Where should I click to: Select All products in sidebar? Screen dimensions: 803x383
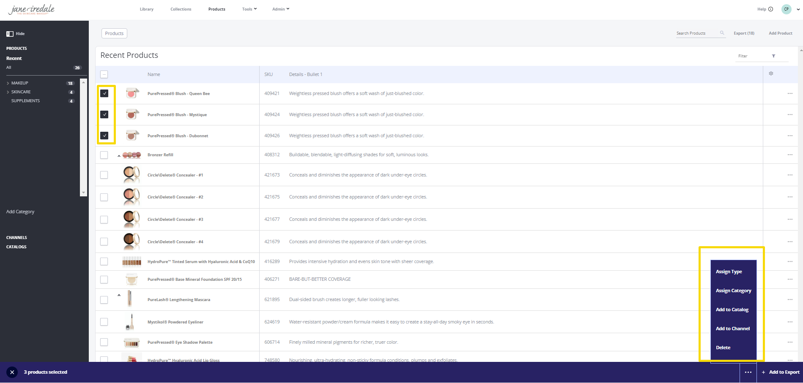tap(9, 68)
